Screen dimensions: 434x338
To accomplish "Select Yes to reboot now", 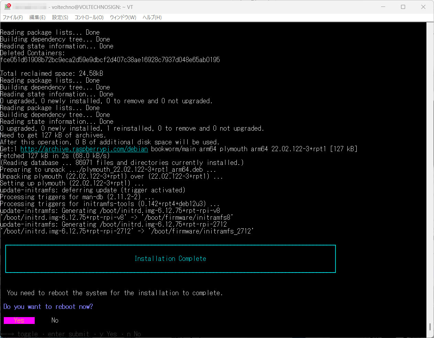I will tap(19, 321).
